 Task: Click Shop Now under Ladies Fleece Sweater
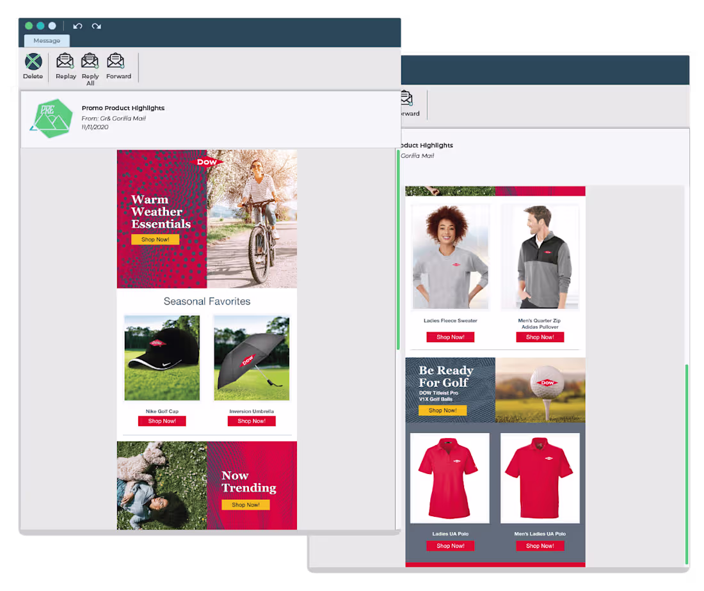[450, 336]
